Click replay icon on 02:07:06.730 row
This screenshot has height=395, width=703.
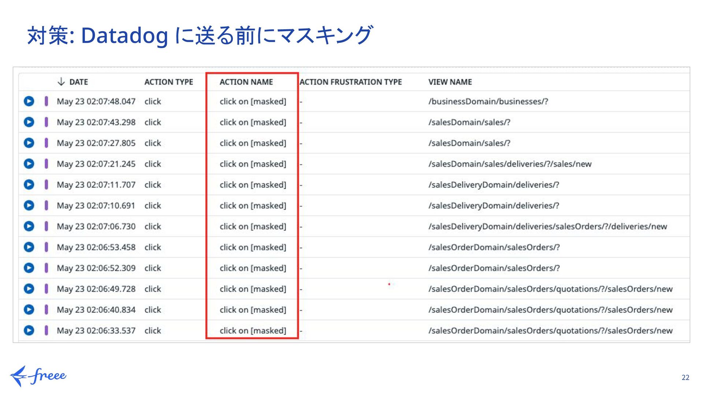(29, 226)
